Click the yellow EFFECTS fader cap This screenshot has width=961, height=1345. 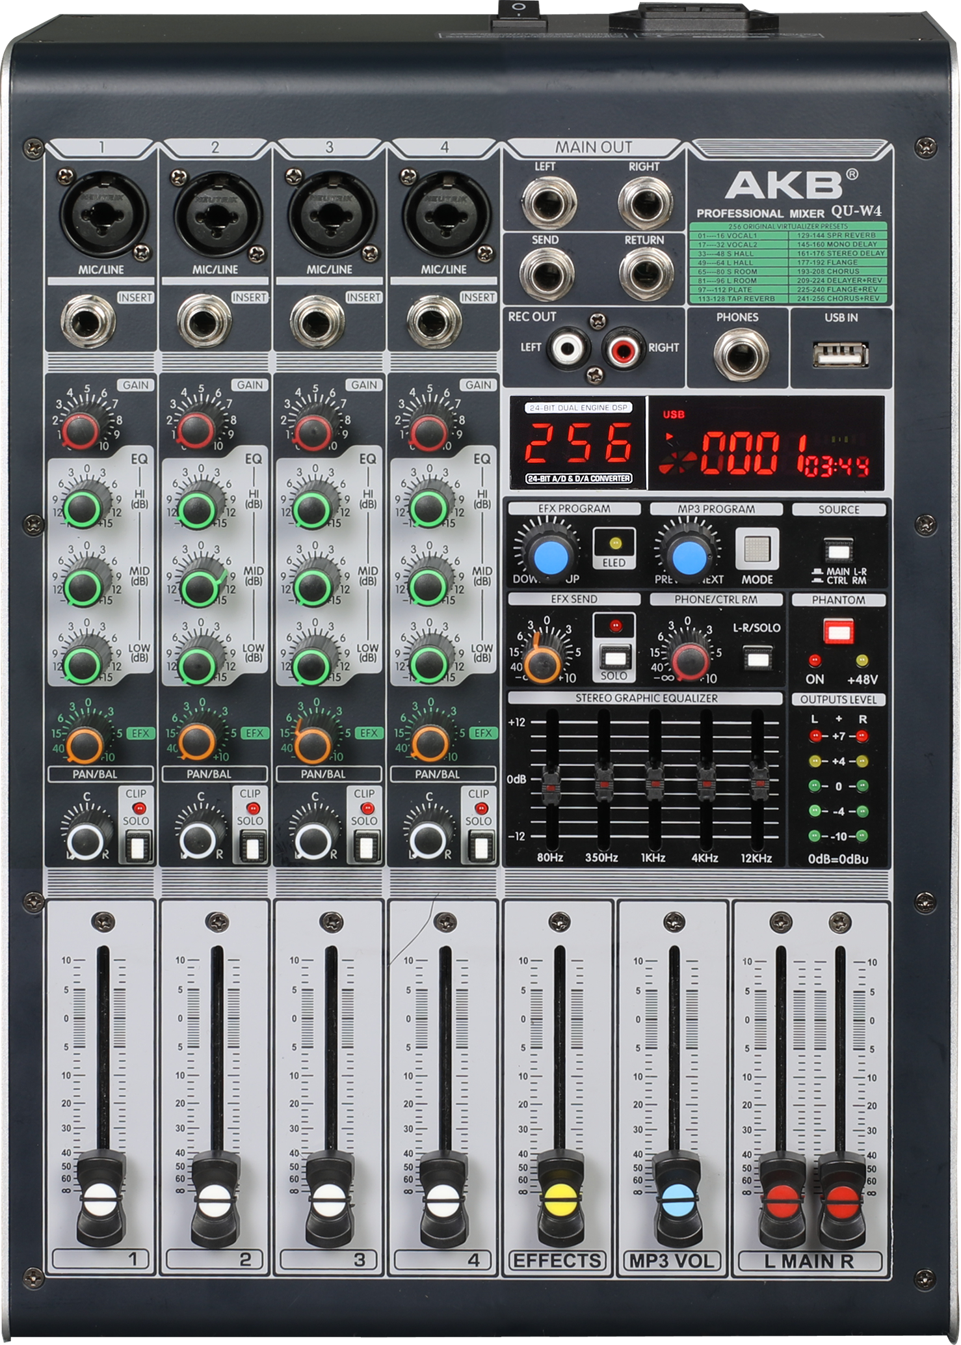coord(559,1195)
